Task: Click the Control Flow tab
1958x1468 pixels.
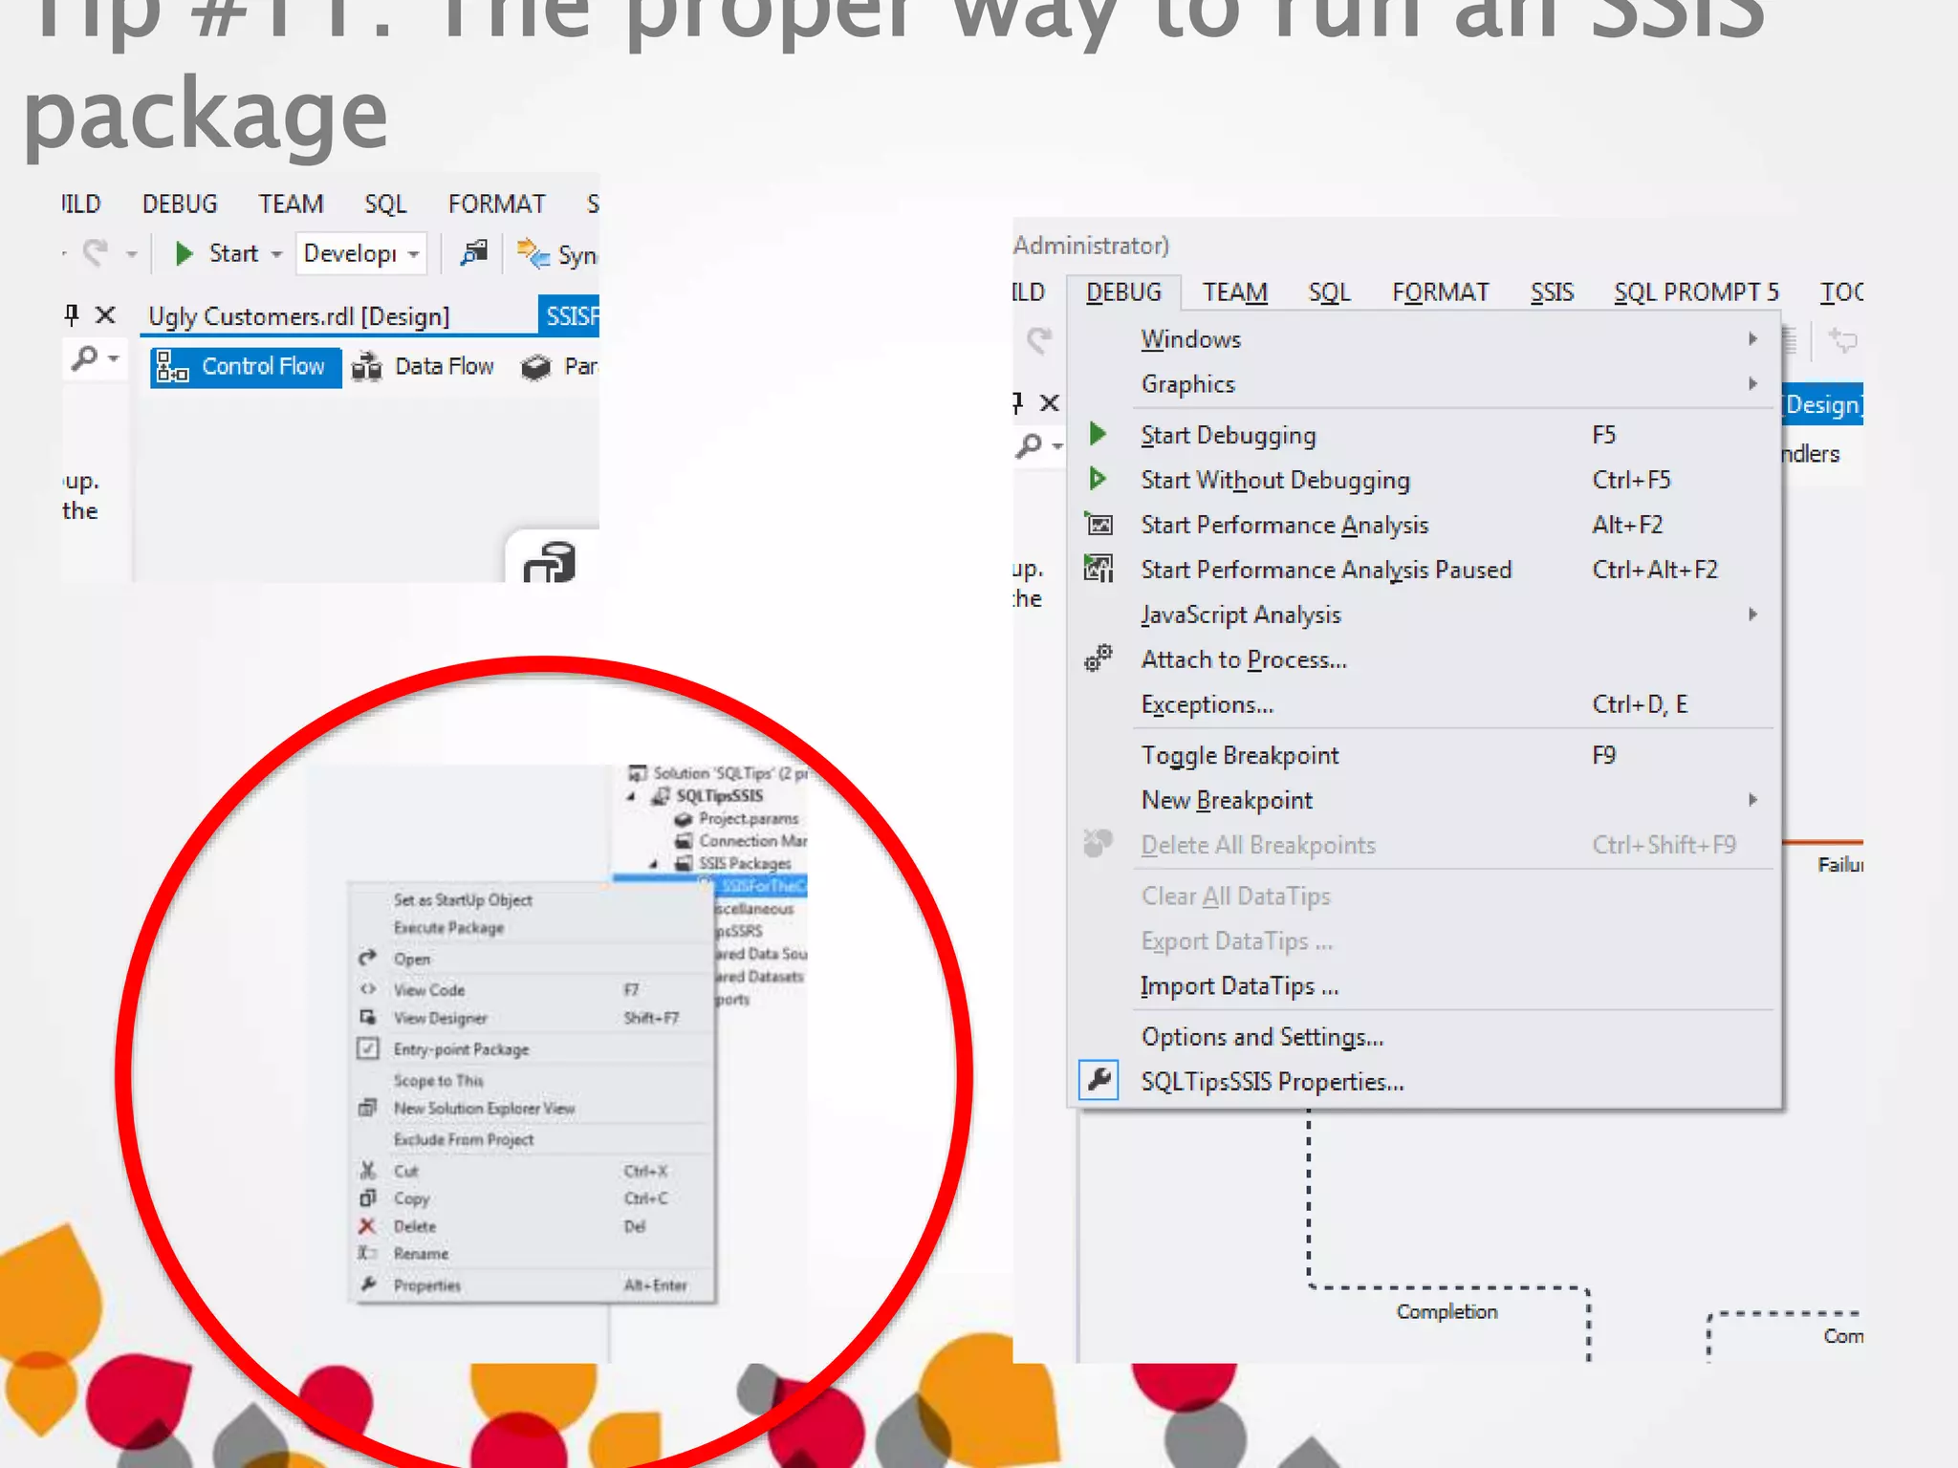Action: pos(246,367)
